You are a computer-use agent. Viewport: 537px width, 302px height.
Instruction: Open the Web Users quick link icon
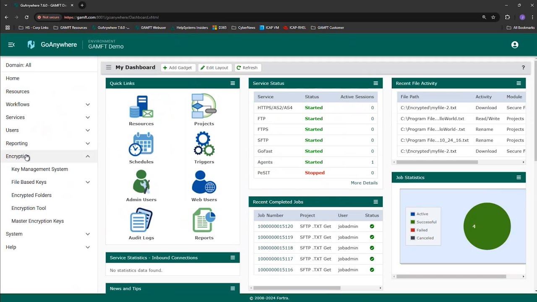[x=204, y=182]
